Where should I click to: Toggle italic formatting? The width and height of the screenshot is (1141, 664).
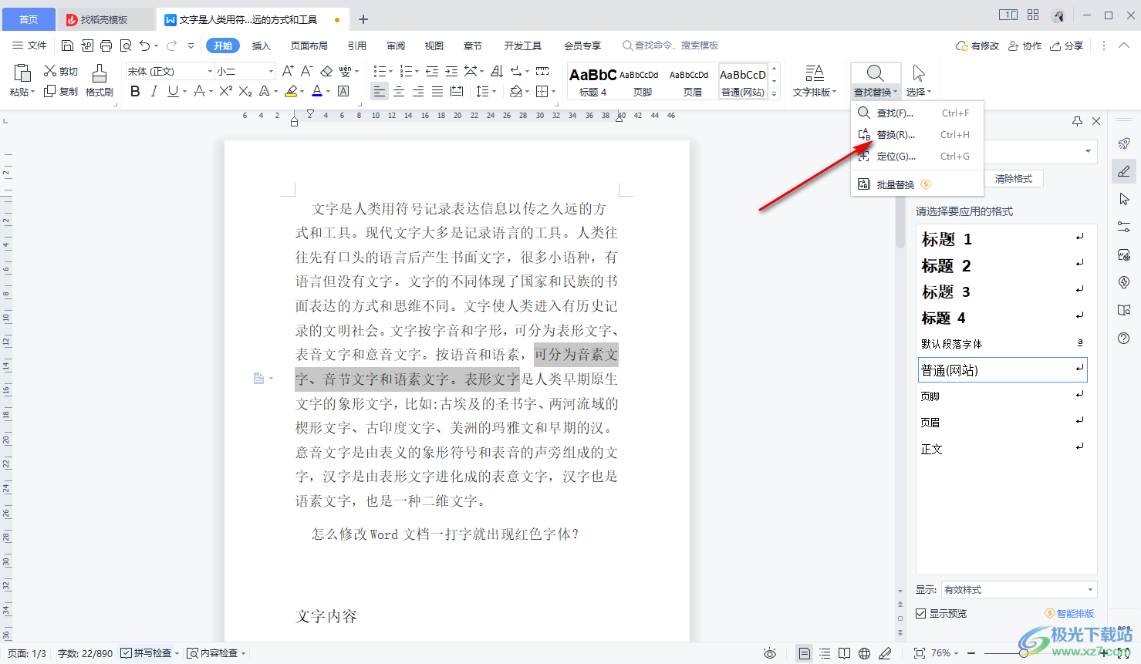click(x=154, y=91)
